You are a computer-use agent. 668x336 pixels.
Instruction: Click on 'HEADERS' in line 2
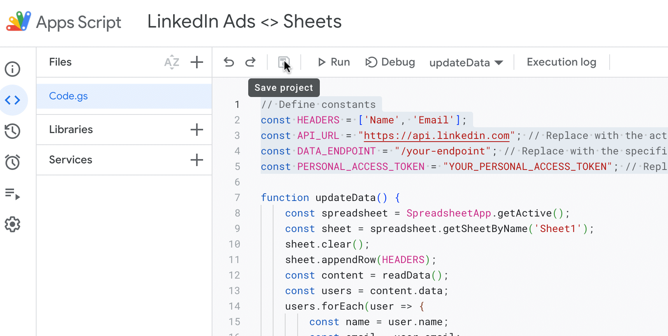pyautogui.click(x=318, y=120)
